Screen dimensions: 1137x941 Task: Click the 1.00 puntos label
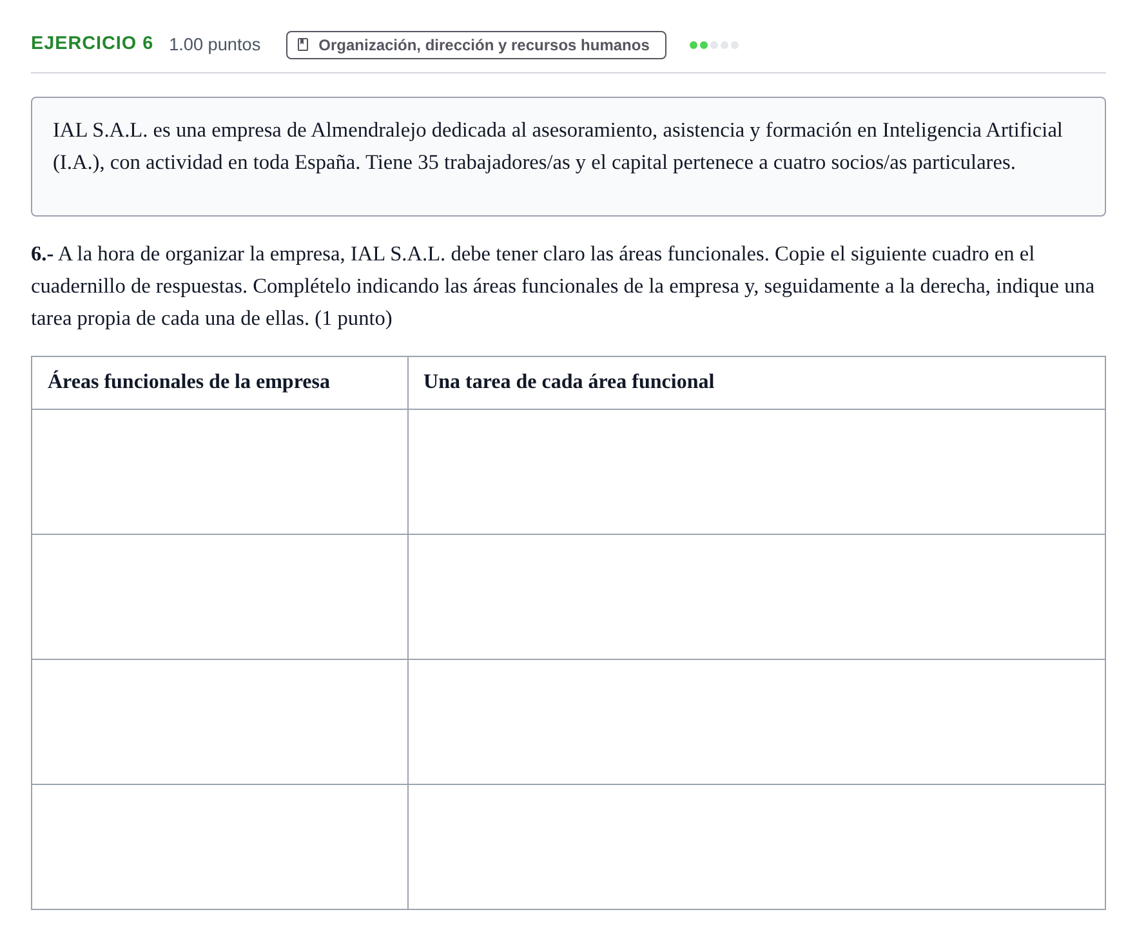click(x=215, y=44)
